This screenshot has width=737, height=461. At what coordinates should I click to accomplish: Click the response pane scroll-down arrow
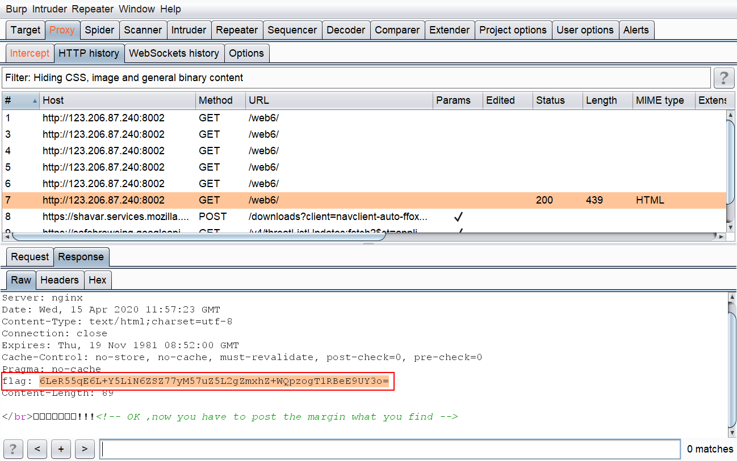731,432
